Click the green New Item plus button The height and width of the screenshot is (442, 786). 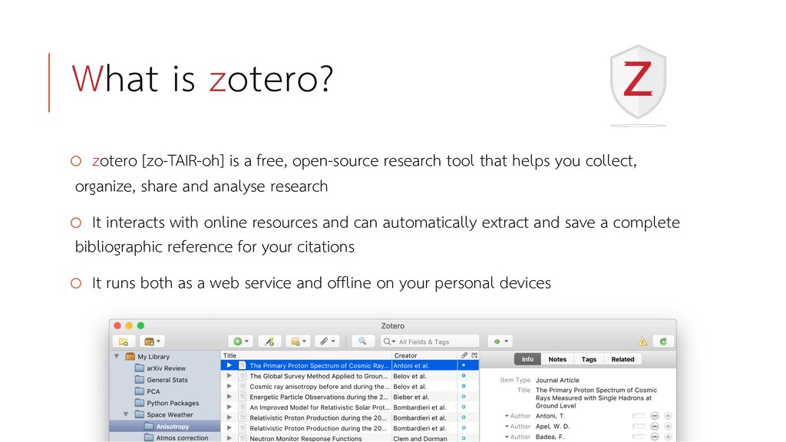240,341
